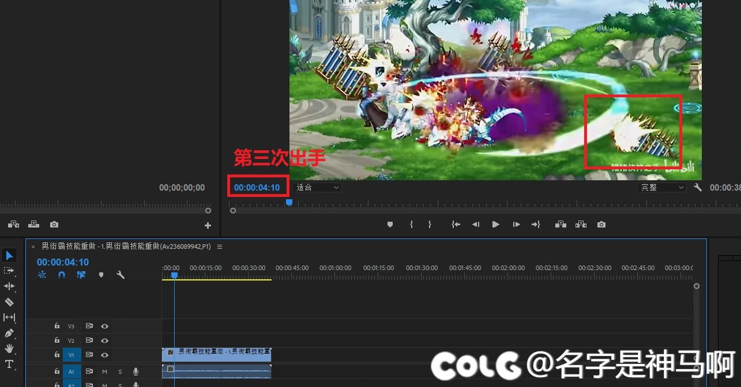Image resolution: width=741 pixels, height=387 pixels.
Task: Toggle Snap in the timeline
Action: coord(62,275)
